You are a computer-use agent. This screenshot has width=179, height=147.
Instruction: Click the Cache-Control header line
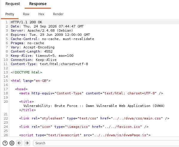pos(52,39)
